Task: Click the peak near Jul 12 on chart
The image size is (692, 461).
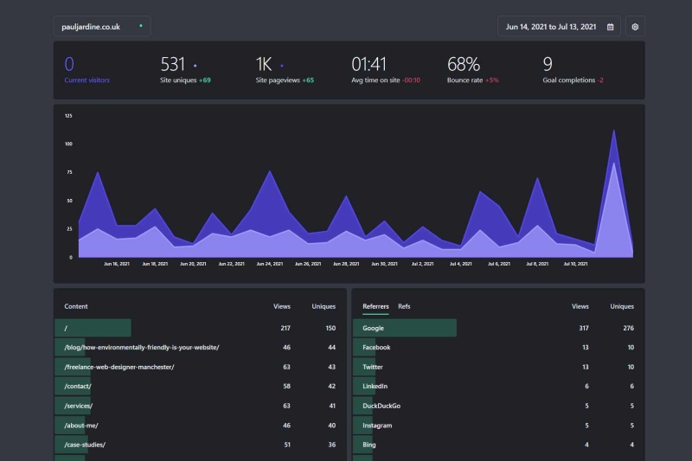Action: [x=613, y=131]
